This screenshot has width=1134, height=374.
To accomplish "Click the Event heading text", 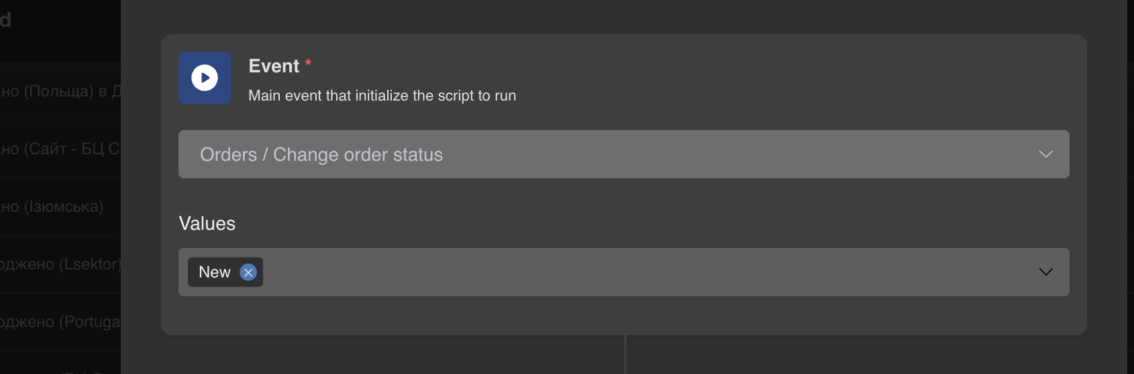I will [x=274, y=66].
